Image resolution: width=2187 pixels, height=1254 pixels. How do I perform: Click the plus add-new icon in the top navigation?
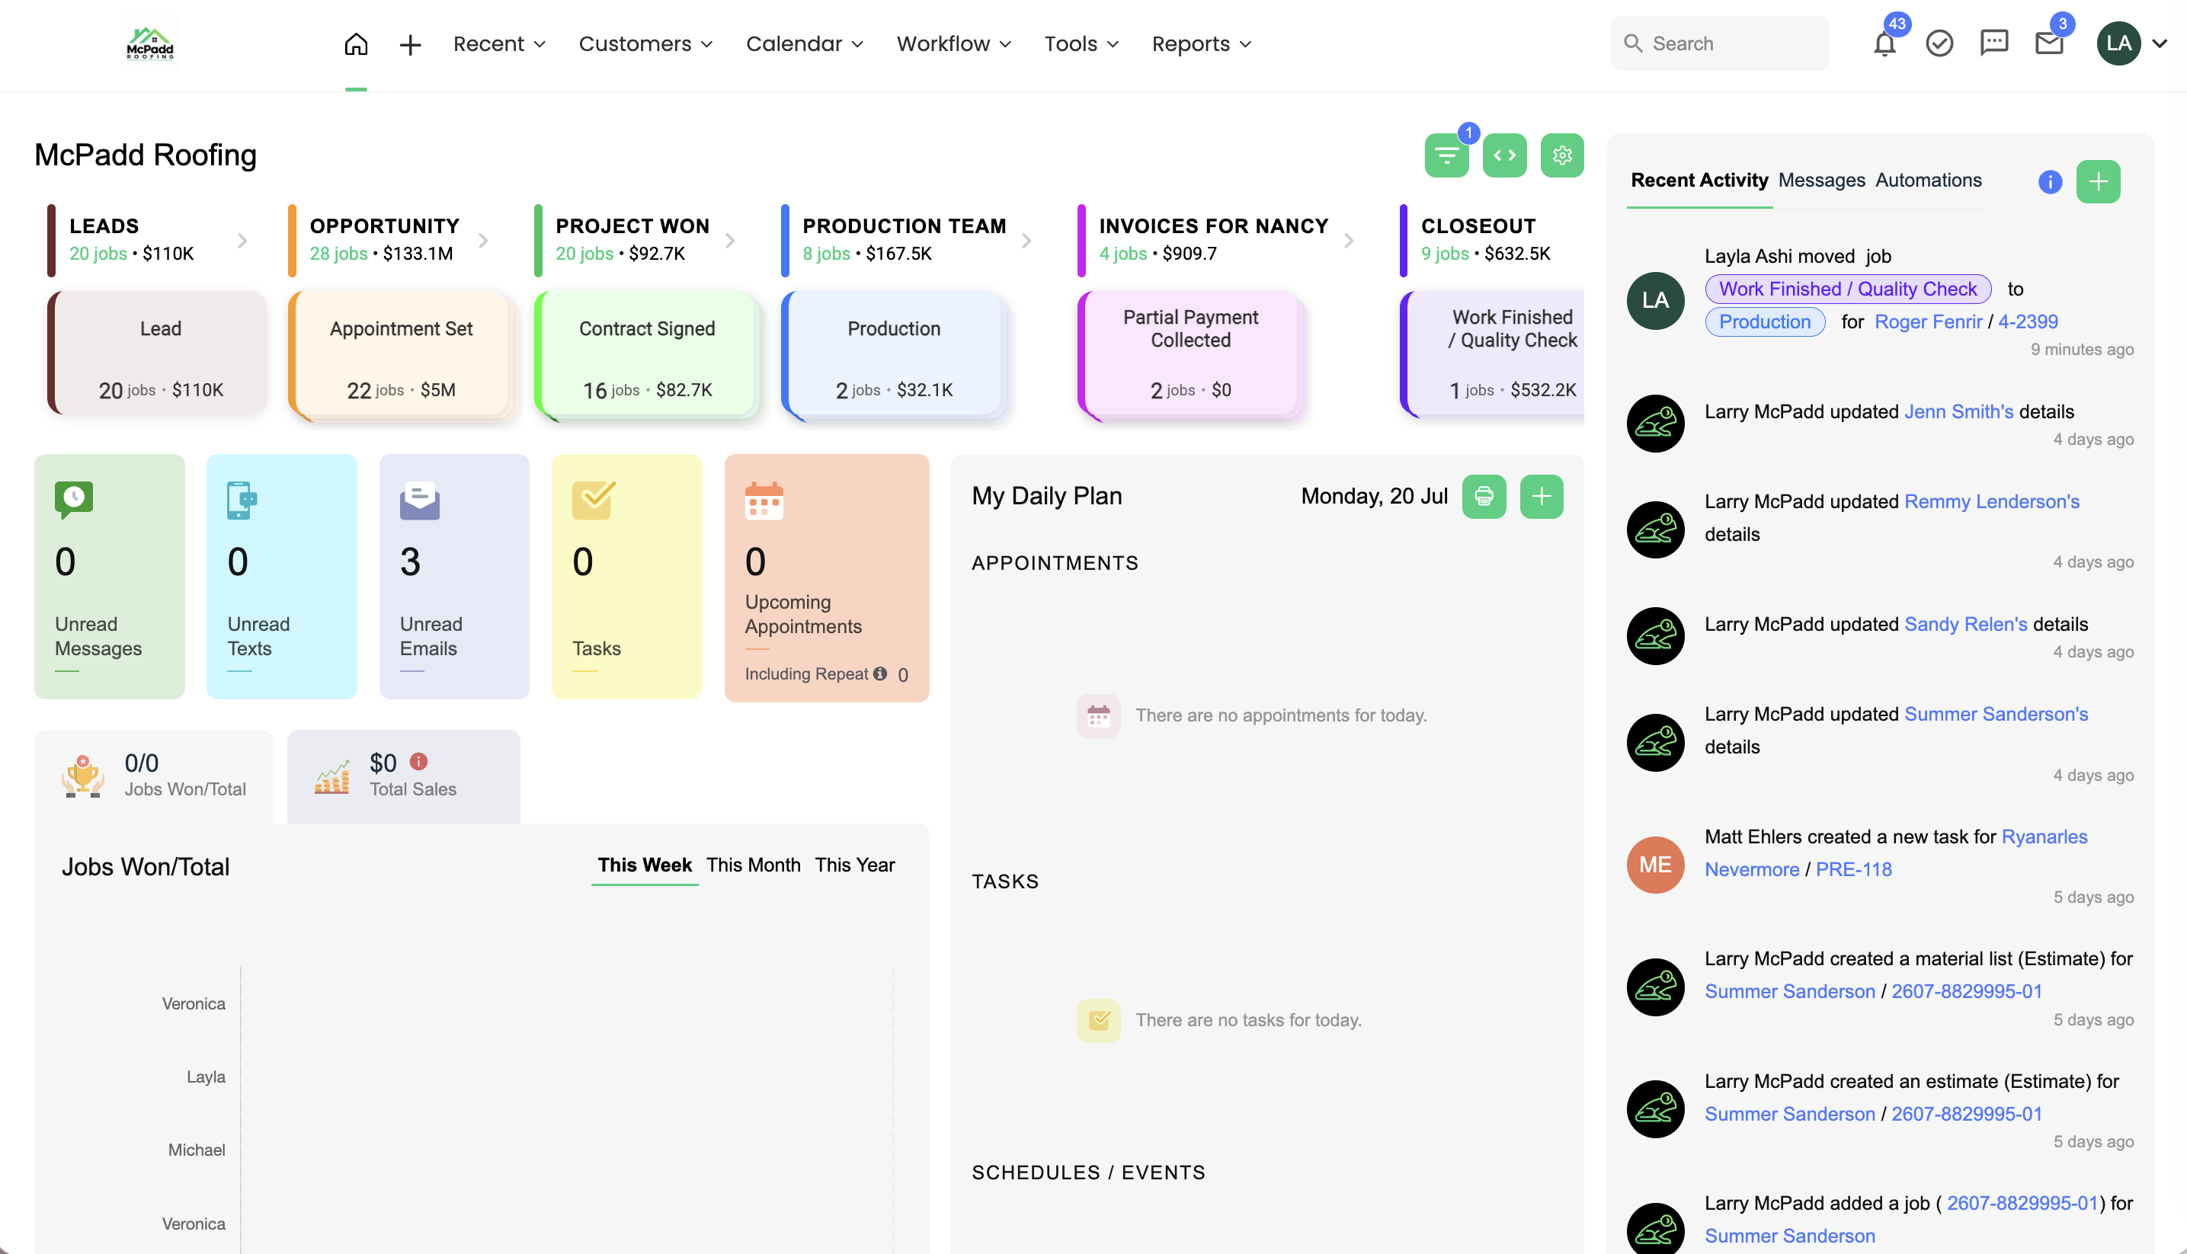(410, 44)
